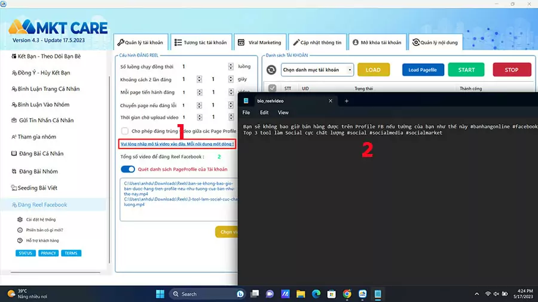Viewport: 538px width, 302px height.
Task: Click the STATUS button
Action: click(x=25, y=253)
